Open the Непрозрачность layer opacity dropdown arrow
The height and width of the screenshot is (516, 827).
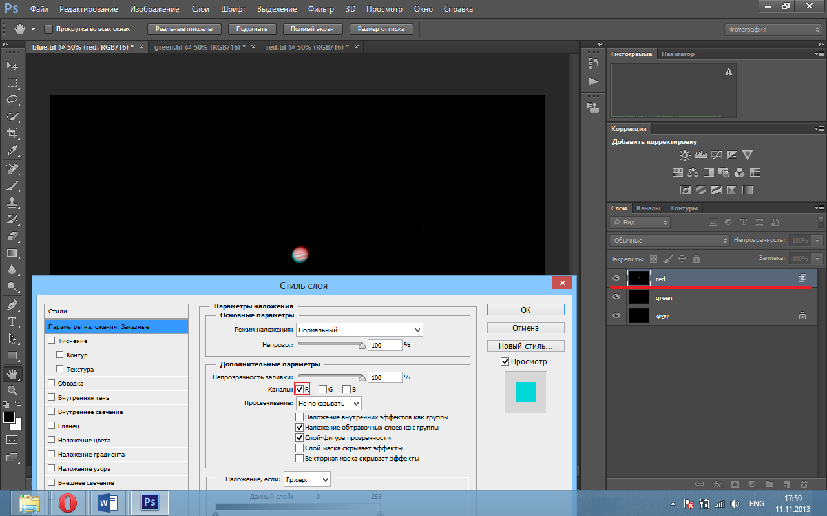(819, 240)
